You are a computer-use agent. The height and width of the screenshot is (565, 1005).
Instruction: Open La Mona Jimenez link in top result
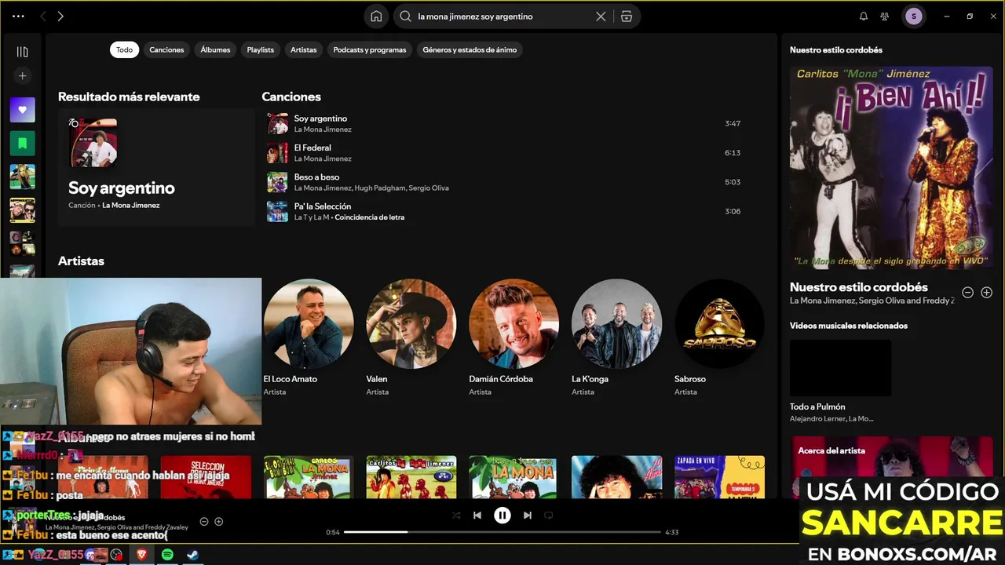click(130, 206)
